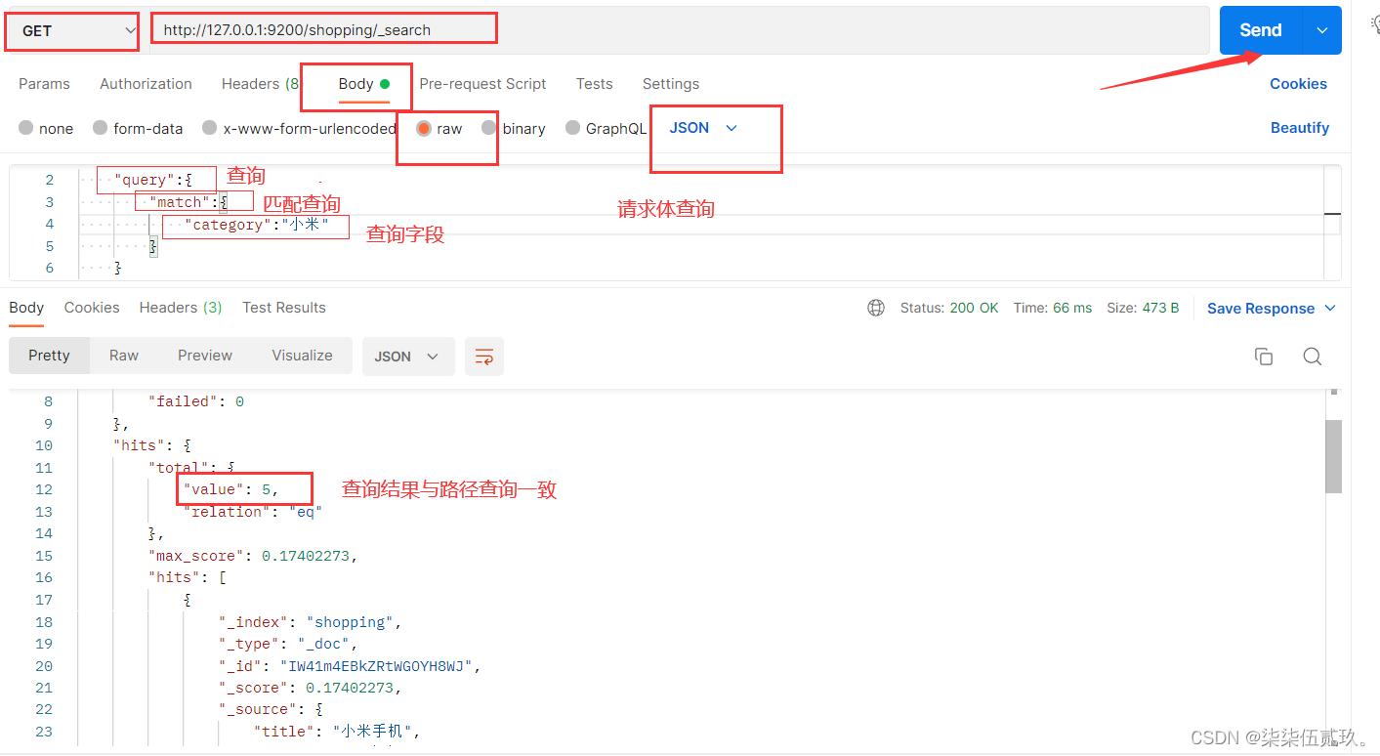Open the Save Response dropdown
Viewport: 1380px width, 756px height.
click(1272, 309)
